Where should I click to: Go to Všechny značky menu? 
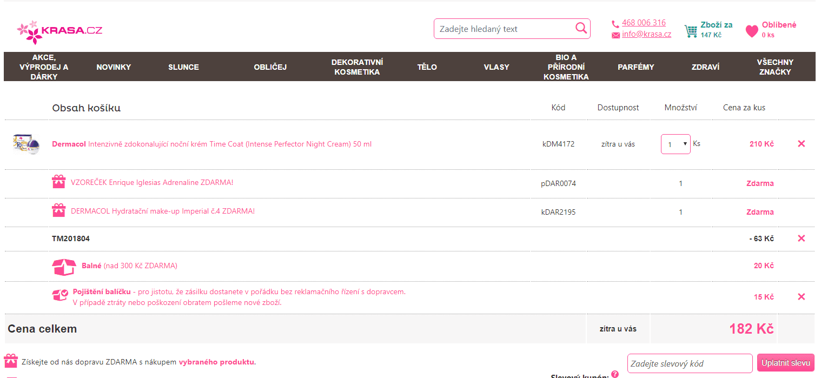[774, 67]
